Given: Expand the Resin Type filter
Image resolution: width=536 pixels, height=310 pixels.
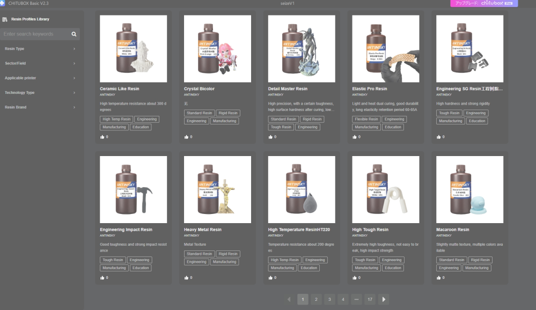Looking at the screenshot, I should coord(40,49).
